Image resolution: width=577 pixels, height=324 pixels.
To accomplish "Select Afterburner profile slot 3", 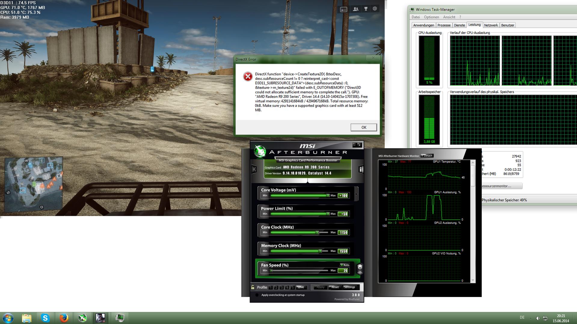I will coord(282,287).
